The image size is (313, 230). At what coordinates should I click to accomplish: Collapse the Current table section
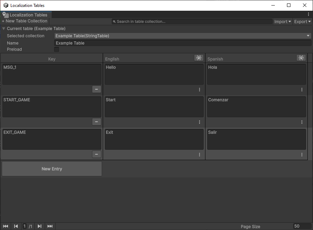point(4,29)
